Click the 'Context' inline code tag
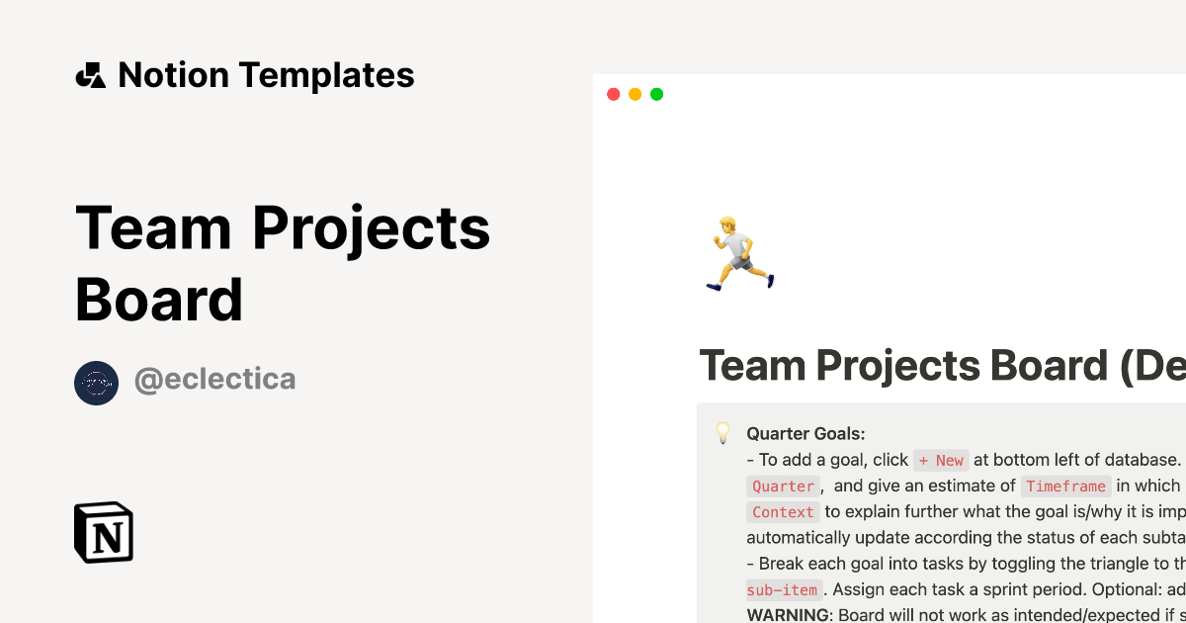1186x623 pixels. tap(783, 512)
